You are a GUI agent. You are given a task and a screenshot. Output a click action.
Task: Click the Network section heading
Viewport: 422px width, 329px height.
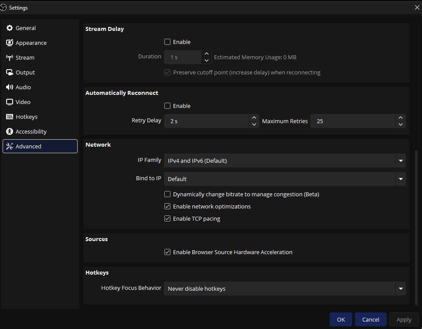[98, 145]
